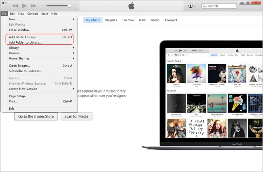Expand the Home Sharing submenu

40,58
